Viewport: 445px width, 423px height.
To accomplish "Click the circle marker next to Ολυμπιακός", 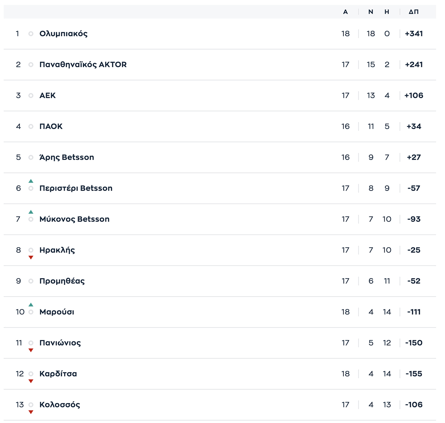I will coord(31,34).
